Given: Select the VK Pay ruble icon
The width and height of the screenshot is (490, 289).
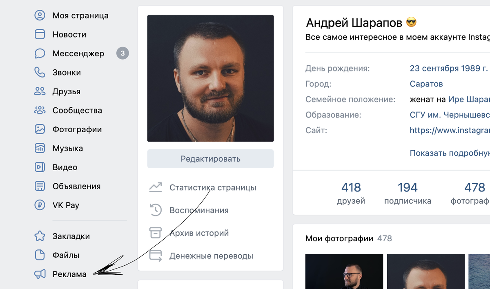Looking at the screenshot, I should tap(40, 205).
